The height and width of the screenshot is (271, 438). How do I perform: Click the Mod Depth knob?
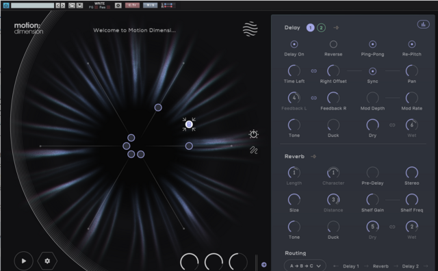[x=372, y=98]
